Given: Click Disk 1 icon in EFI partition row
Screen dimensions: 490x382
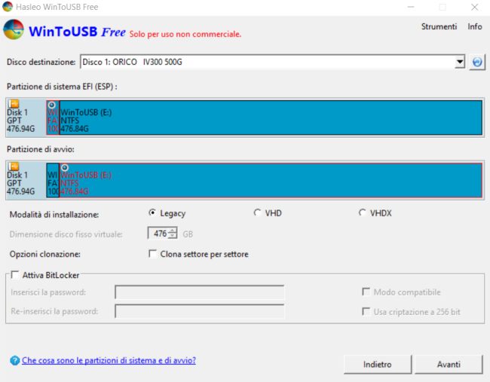Looking at the screenshot, I should [14, 104].
